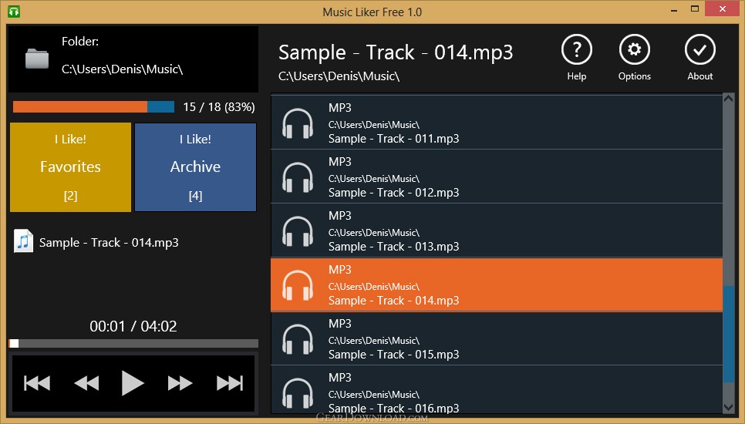This screenshot has width=745, height=424.
Task: Click the track seek bar
Action: point(133,343)
